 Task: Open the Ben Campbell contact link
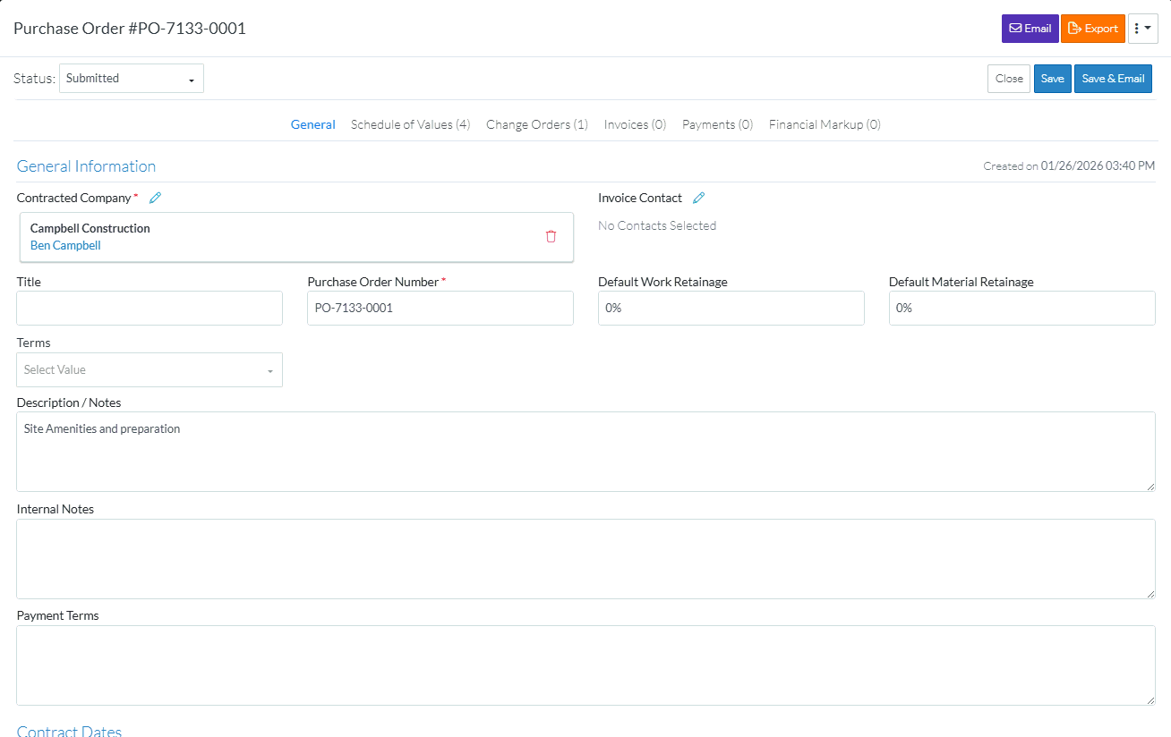(65, 245)
